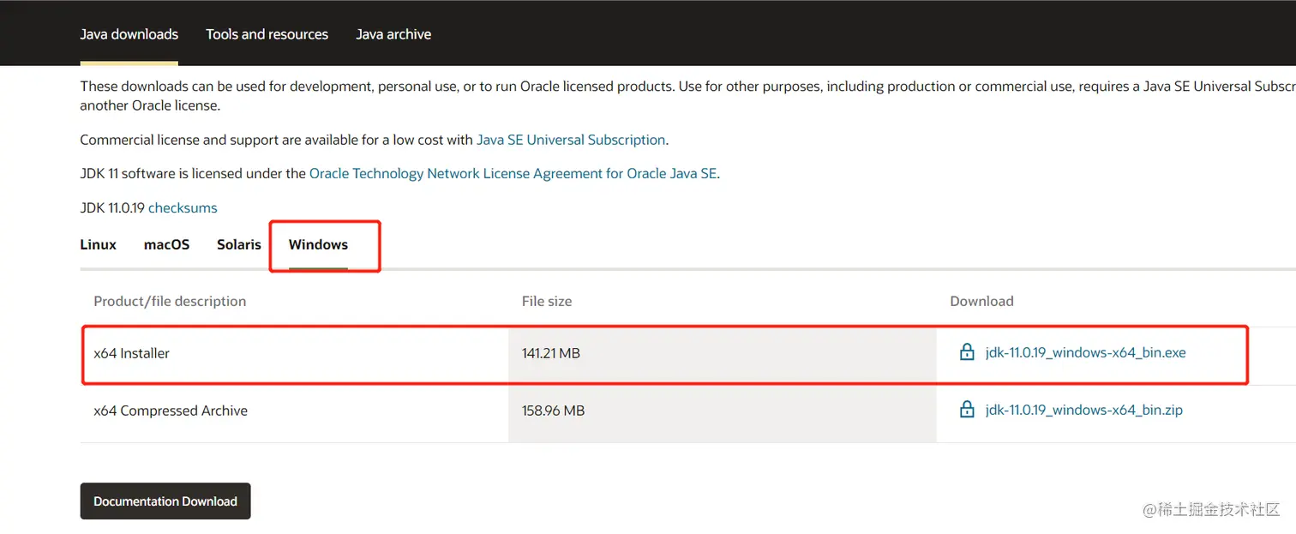The image size is (1296, 534).
Task: Select the Windows platform tab
Action: tap(318, 244)
